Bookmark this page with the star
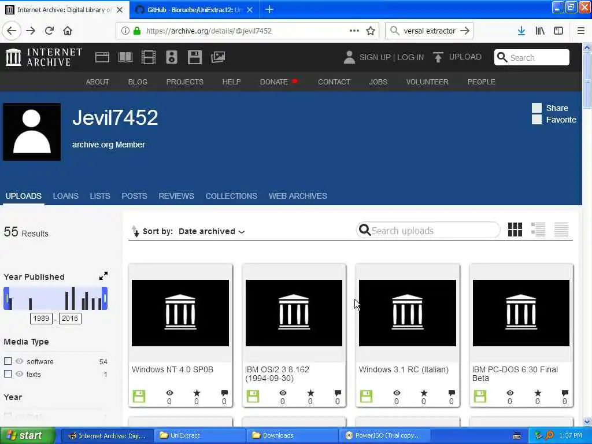This screenshot has width=592, height=444. click(371, 31)
